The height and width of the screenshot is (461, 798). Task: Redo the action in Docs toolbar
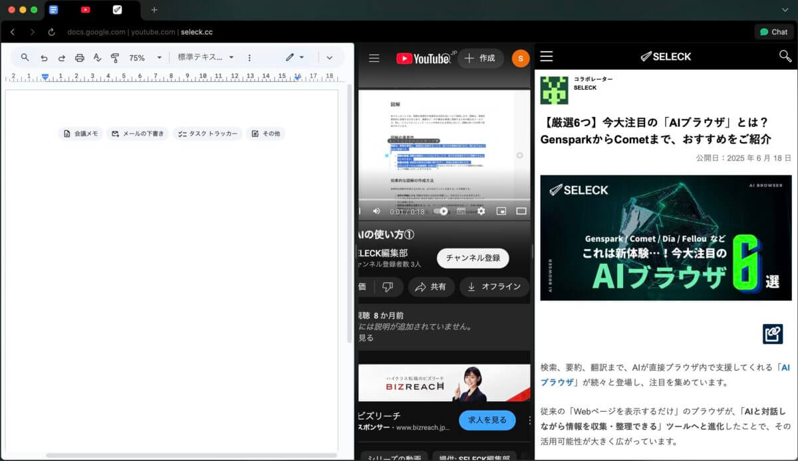[62, 58]
